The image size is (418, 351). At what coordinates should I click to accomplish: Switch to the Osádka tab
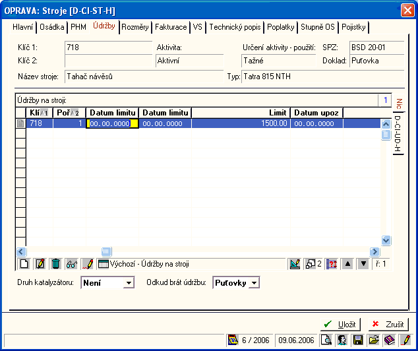[52, 27]
